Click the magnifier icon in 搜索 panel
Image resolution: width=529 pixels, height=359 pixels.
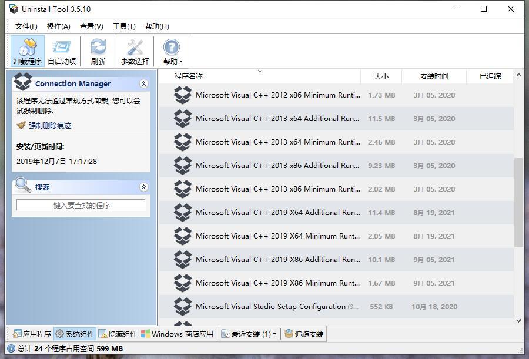click(23, 185)
